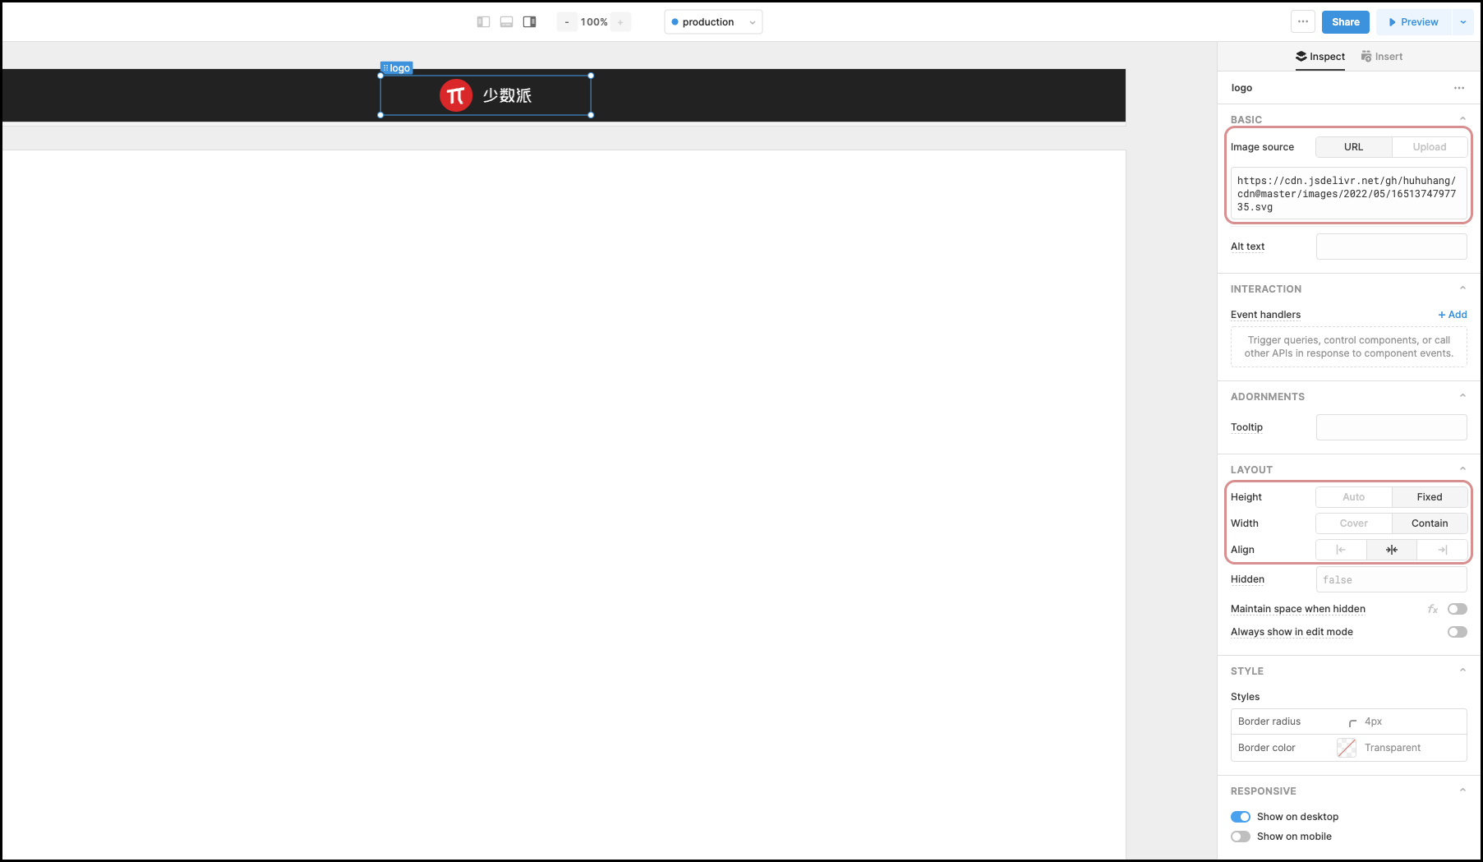Click the border radius corner icon
Image resolution: width=1483 pixels, height=862 pixels.
[x=1352, y=722]
